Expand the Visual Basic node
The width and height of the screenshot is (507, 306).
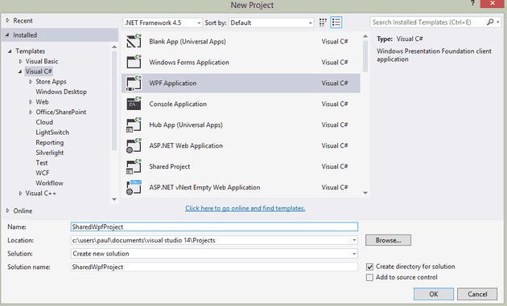click(20, 61)
